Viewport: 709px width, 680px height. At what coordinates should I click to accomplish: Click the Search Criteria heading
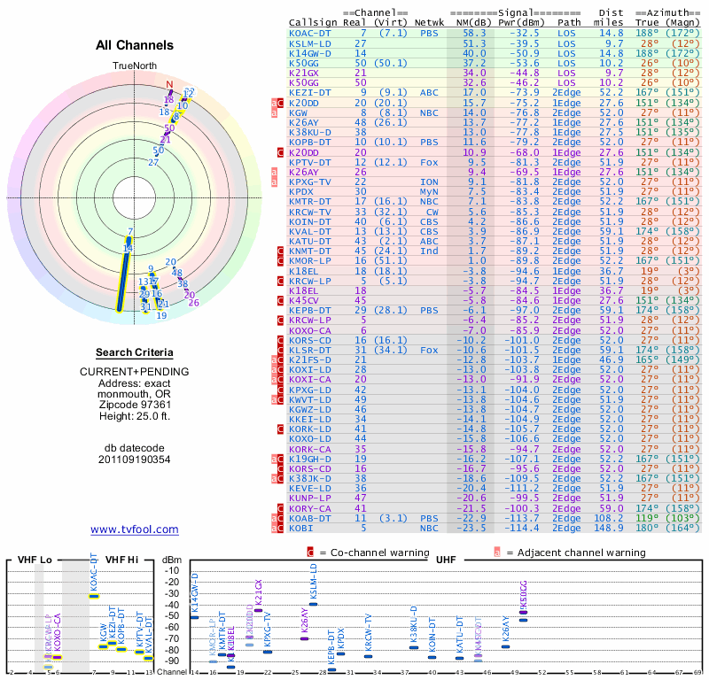[x=135, y=352]
